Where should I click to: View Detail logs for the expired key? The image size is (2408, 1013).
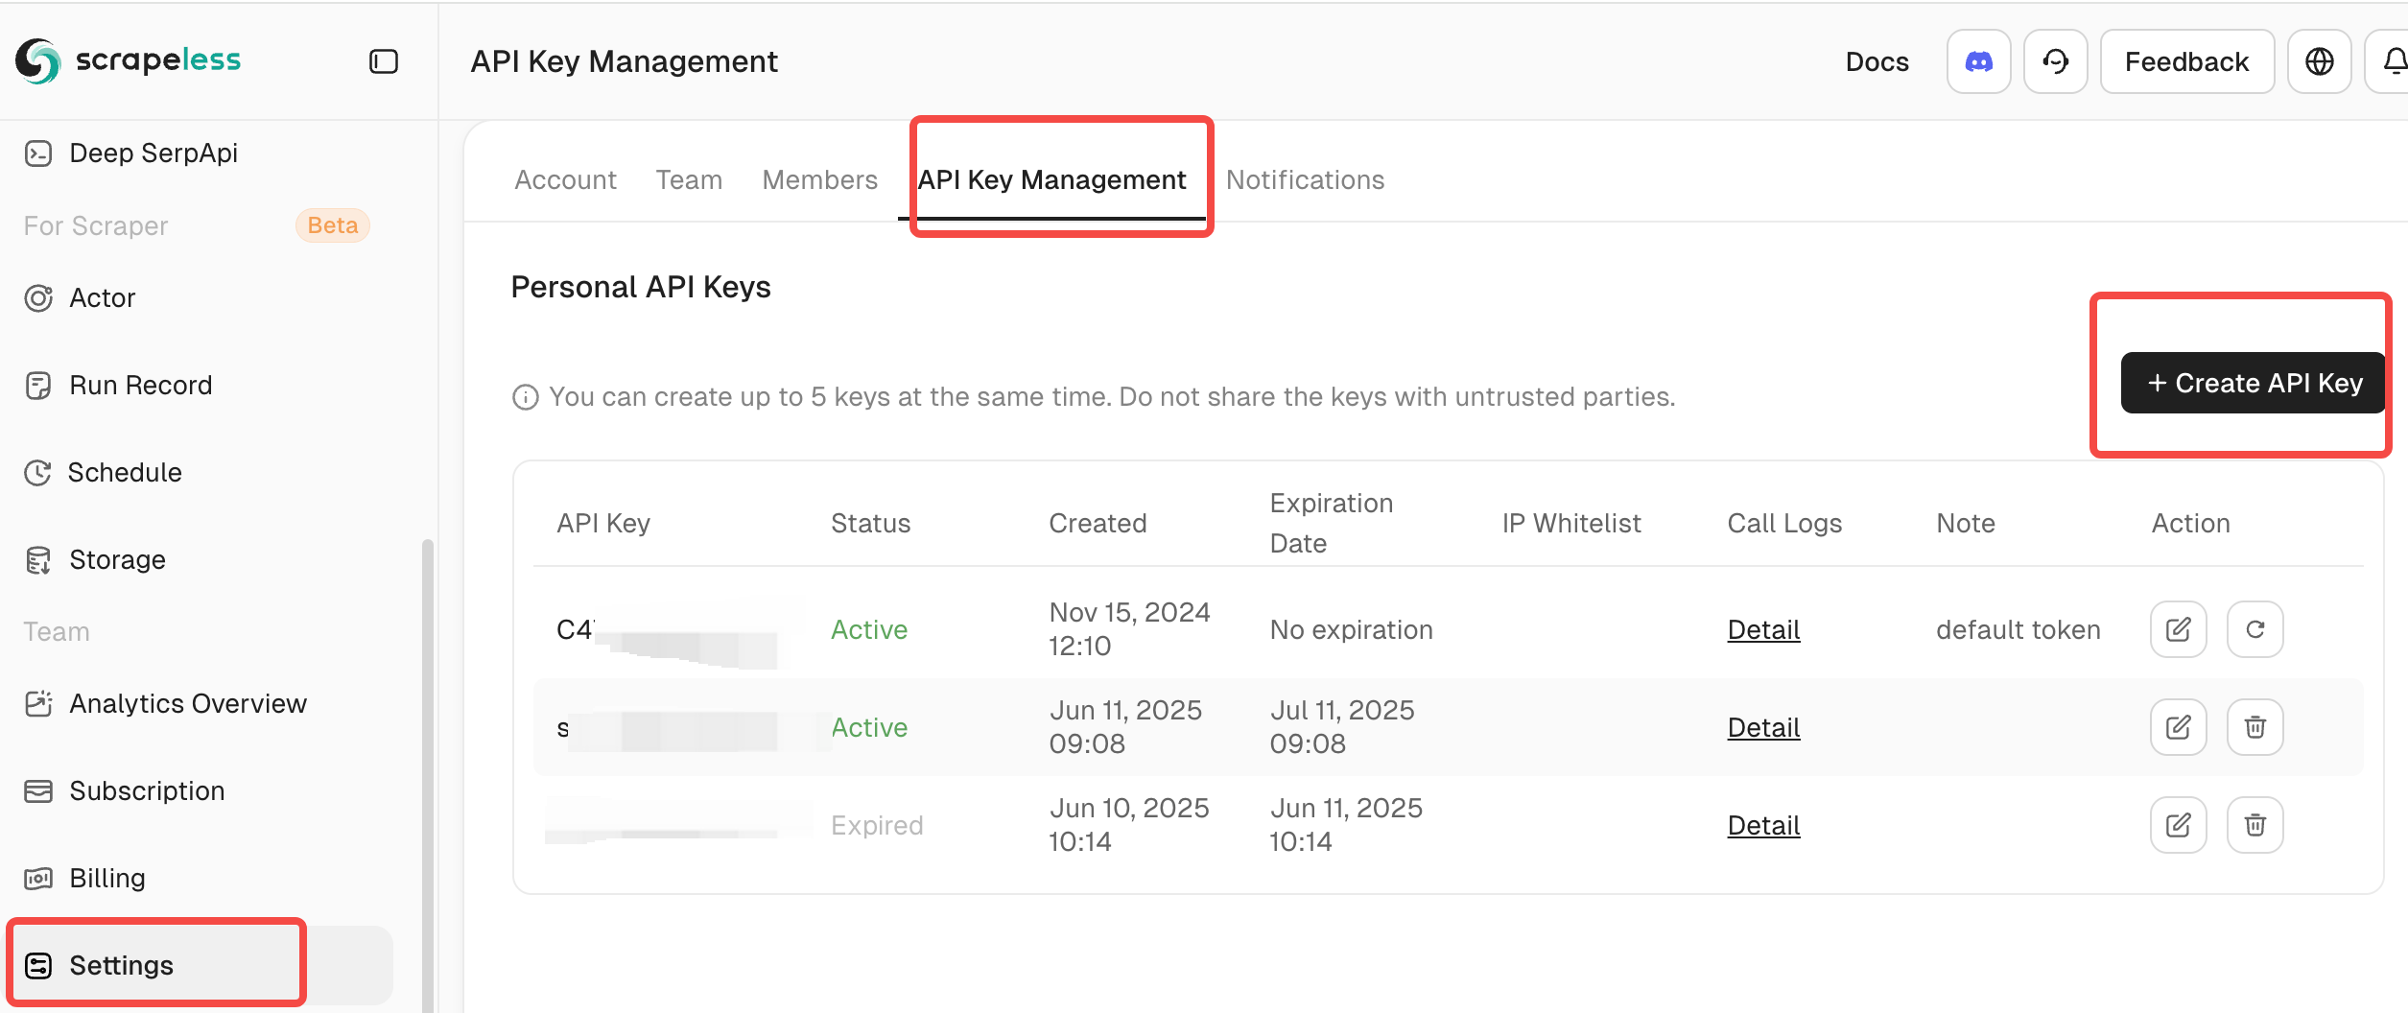click(1763, 825)
